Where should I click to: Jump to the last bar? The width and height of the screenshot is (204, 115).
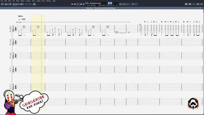coord(84,4)
